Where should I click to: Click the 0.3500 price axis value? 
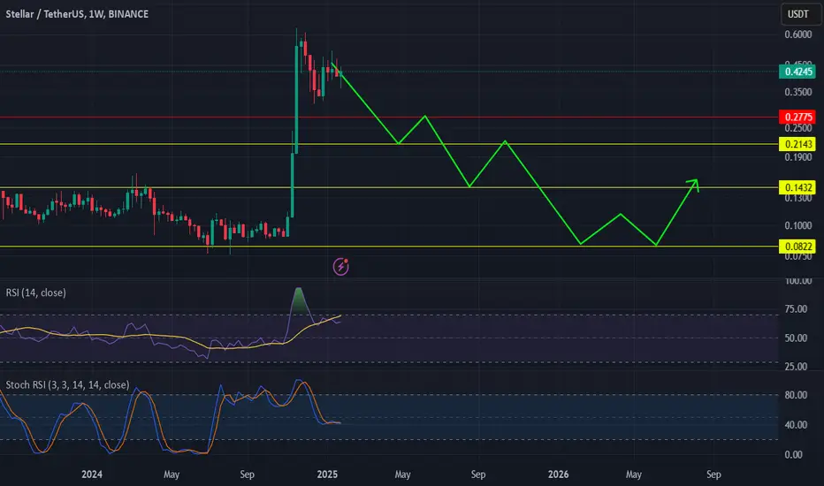(797, 92)
